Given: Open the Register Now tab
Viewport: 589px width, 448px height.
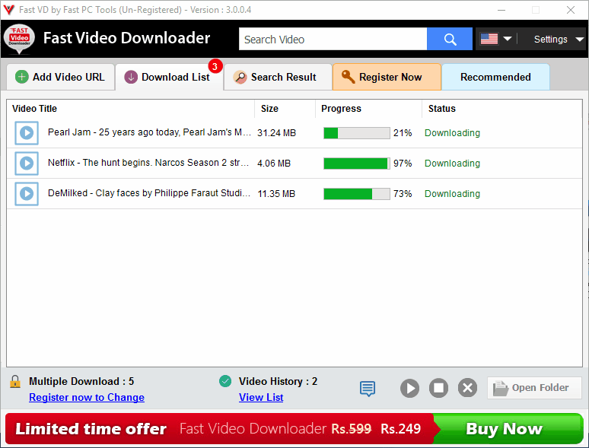Looking at the screenshot, I should click(387, 77).
